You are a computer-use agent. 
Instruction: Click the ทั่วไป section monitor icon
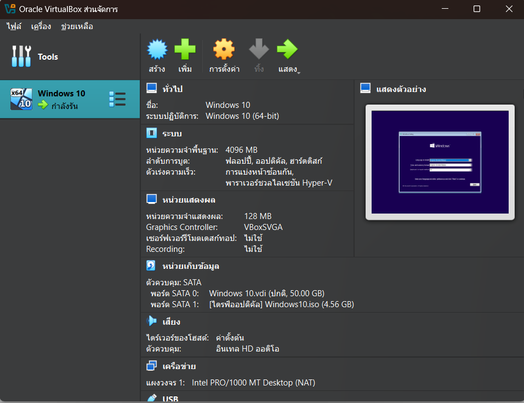click(152, 88)
